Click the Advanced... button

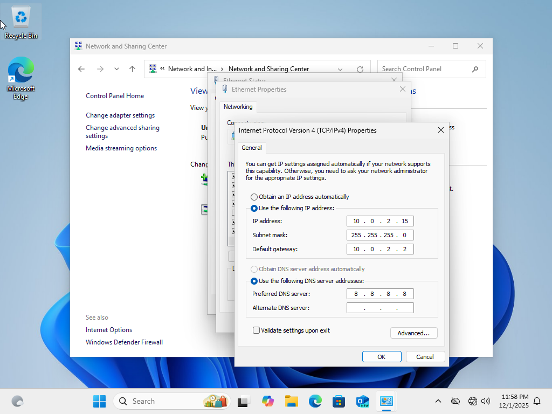tap(413, 333)
